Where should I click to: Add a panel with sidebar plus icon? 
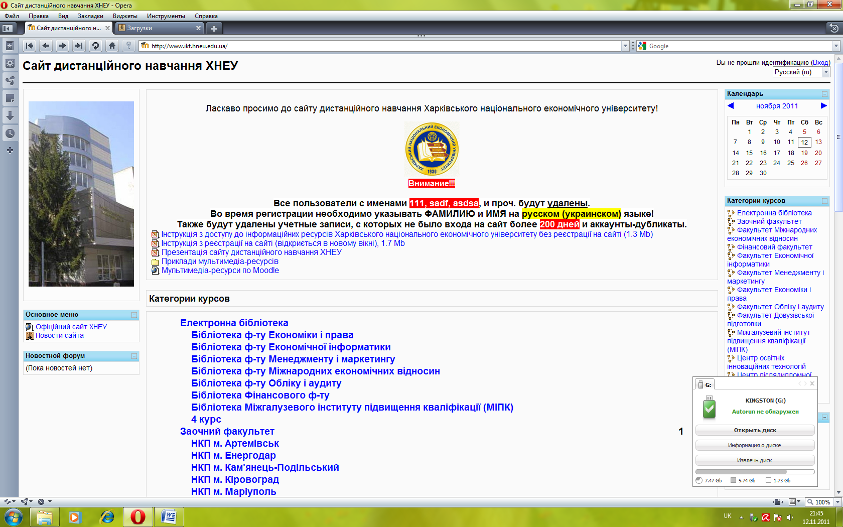(10, 150)
